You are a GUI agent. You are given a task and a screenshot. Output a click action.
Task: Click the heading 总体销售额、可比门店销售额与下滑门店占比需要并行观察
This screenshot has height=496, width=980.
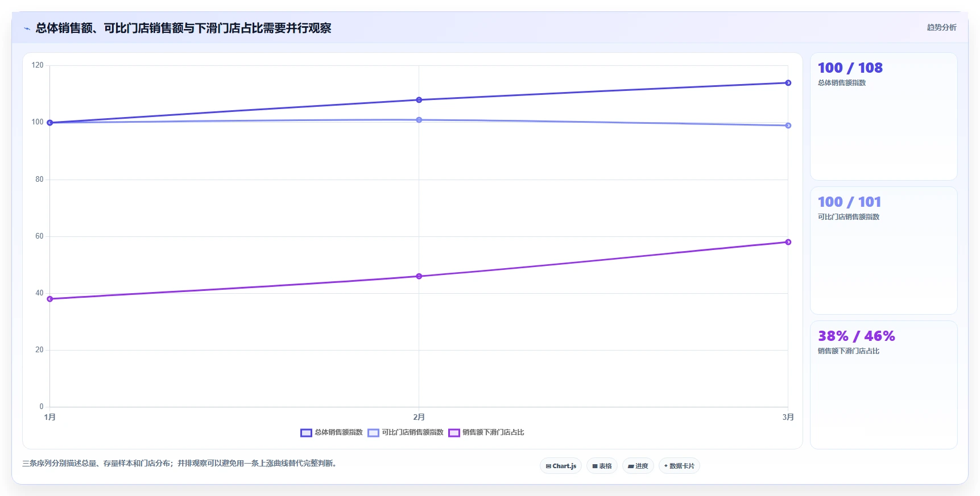[x=183, y=28]
